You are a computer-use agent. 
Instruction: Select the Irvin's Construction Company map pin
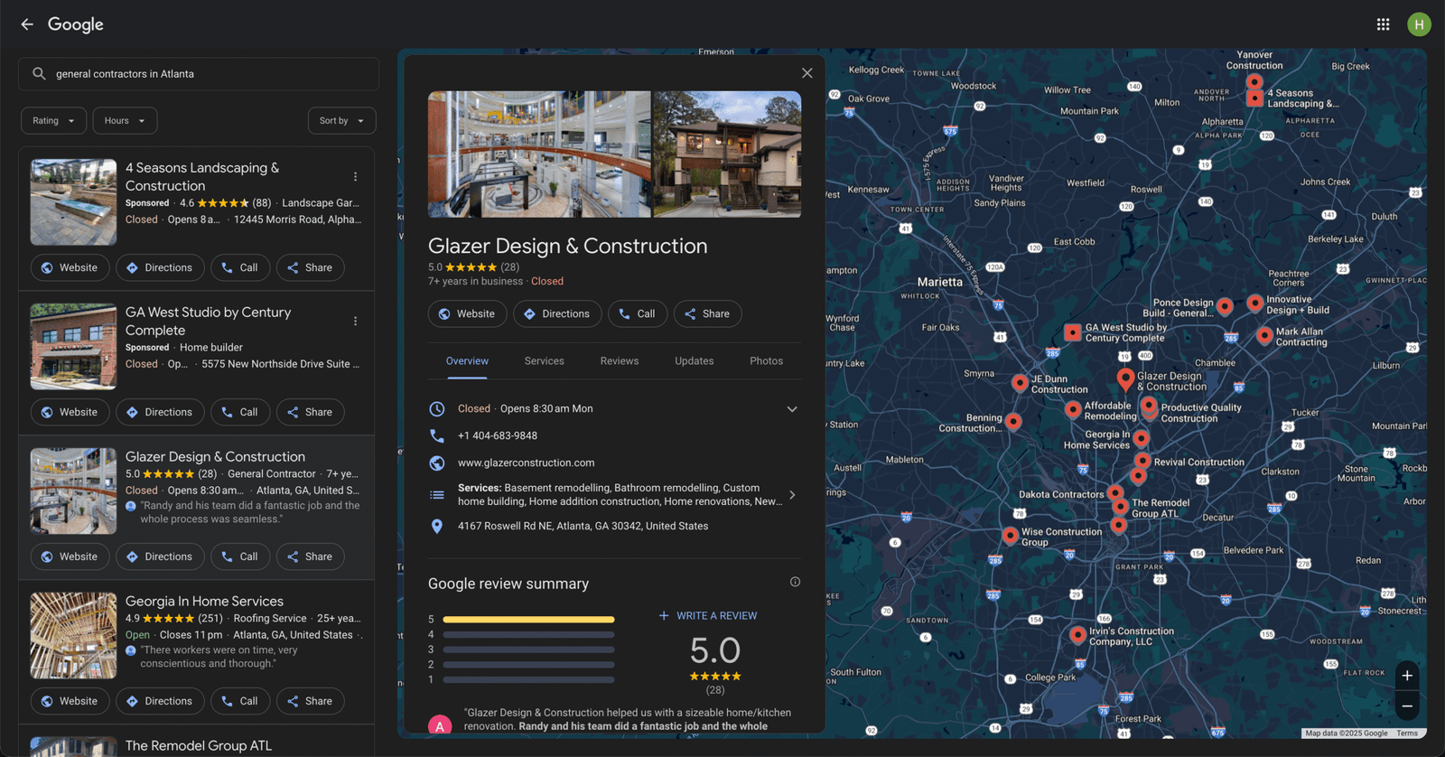1077,635
